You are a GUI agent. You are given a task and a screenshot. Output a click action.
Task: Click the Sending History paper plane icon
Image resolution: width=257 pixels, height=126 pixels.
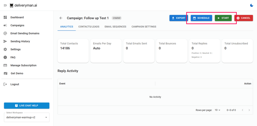coord(5,41)
